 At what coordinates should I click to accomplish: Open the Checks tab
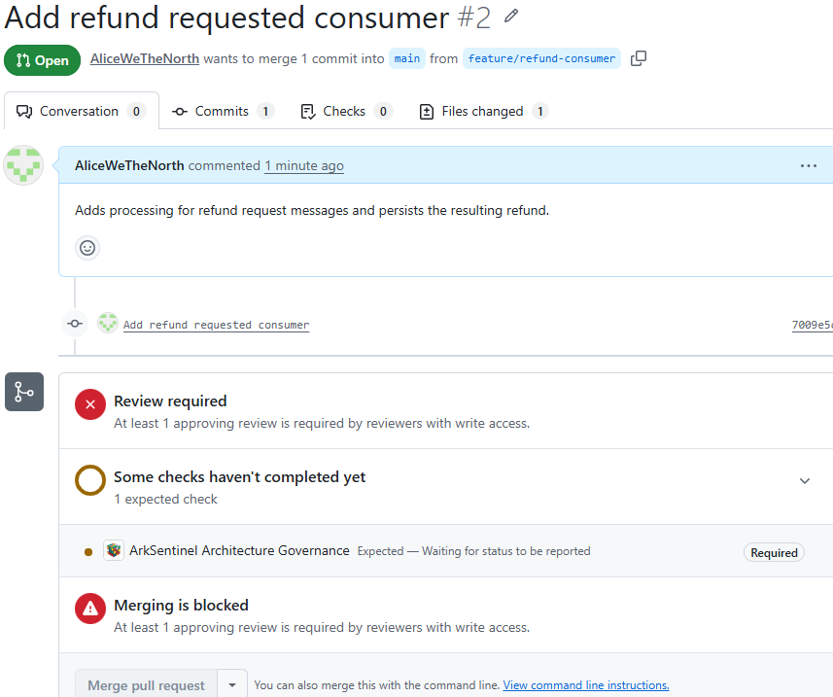[x=346, y=111]
